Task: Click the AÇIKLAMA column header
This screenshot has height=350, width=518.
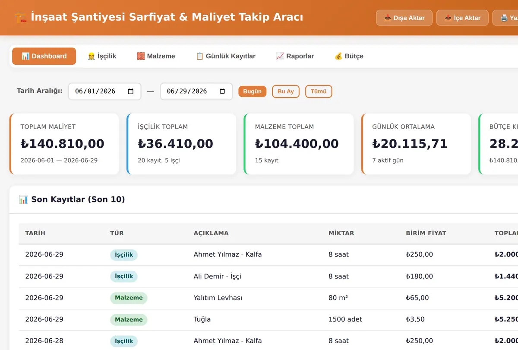Action: click(211, 233)
